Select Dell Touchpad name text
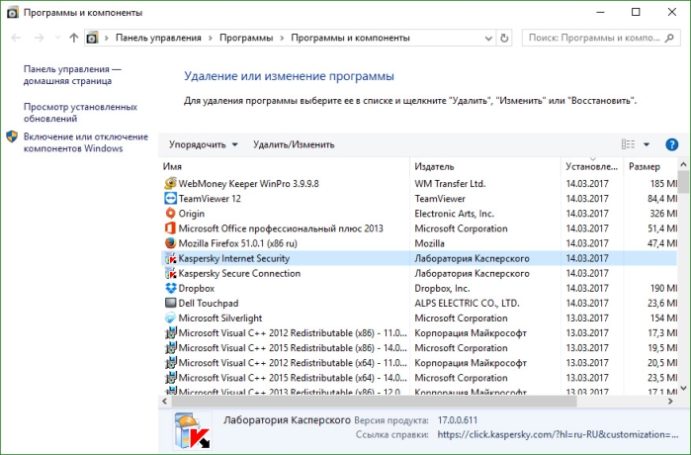 (209, 303)
